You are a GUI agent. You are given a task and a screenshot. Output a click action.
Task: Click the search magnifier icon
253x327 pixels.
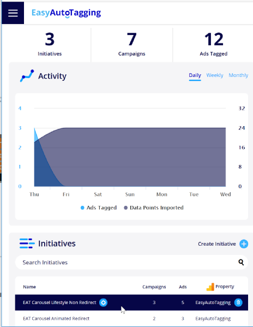pos(241,262)
